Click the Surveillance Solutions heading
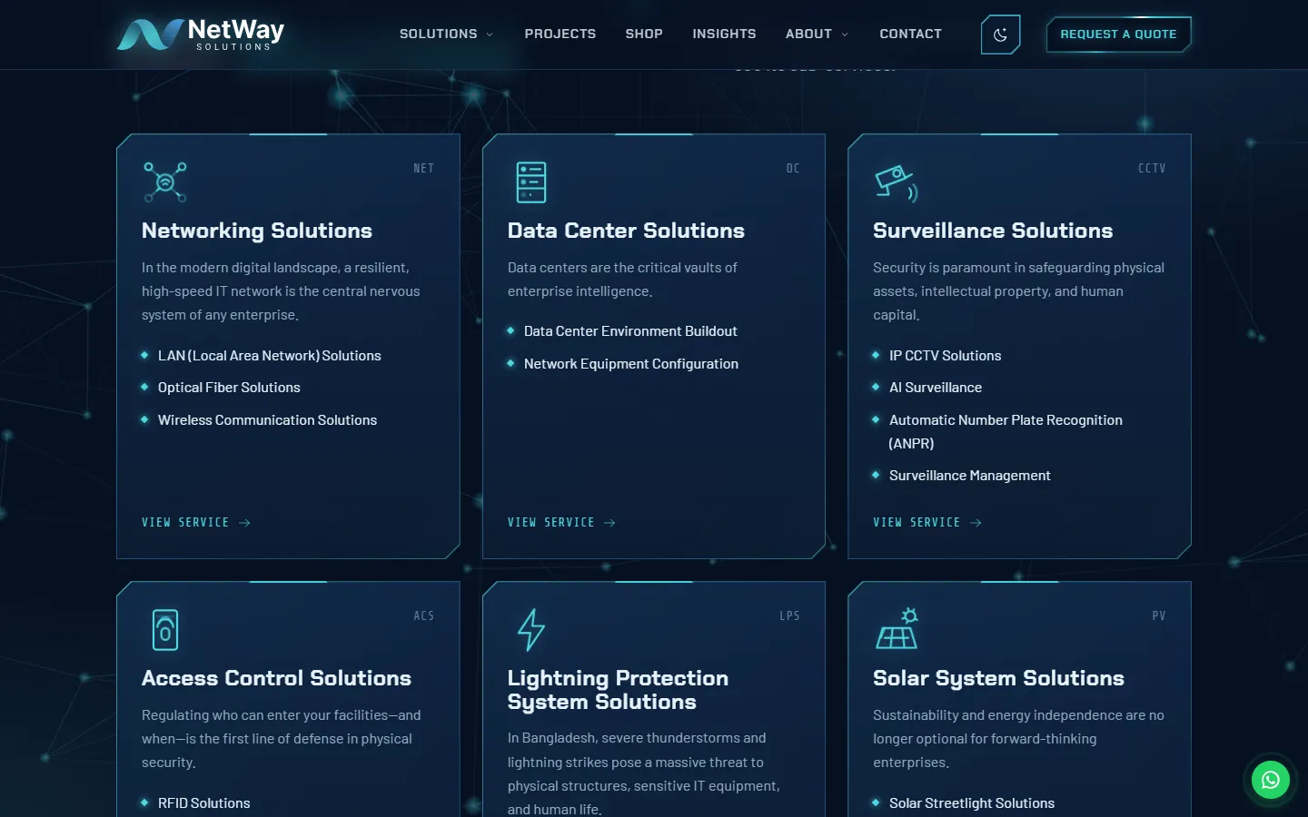 click(x=993, y=231)
